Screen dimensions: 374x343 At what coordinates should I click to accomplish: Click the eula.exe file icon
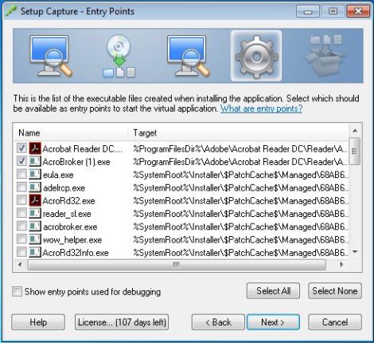coord(35,175)
